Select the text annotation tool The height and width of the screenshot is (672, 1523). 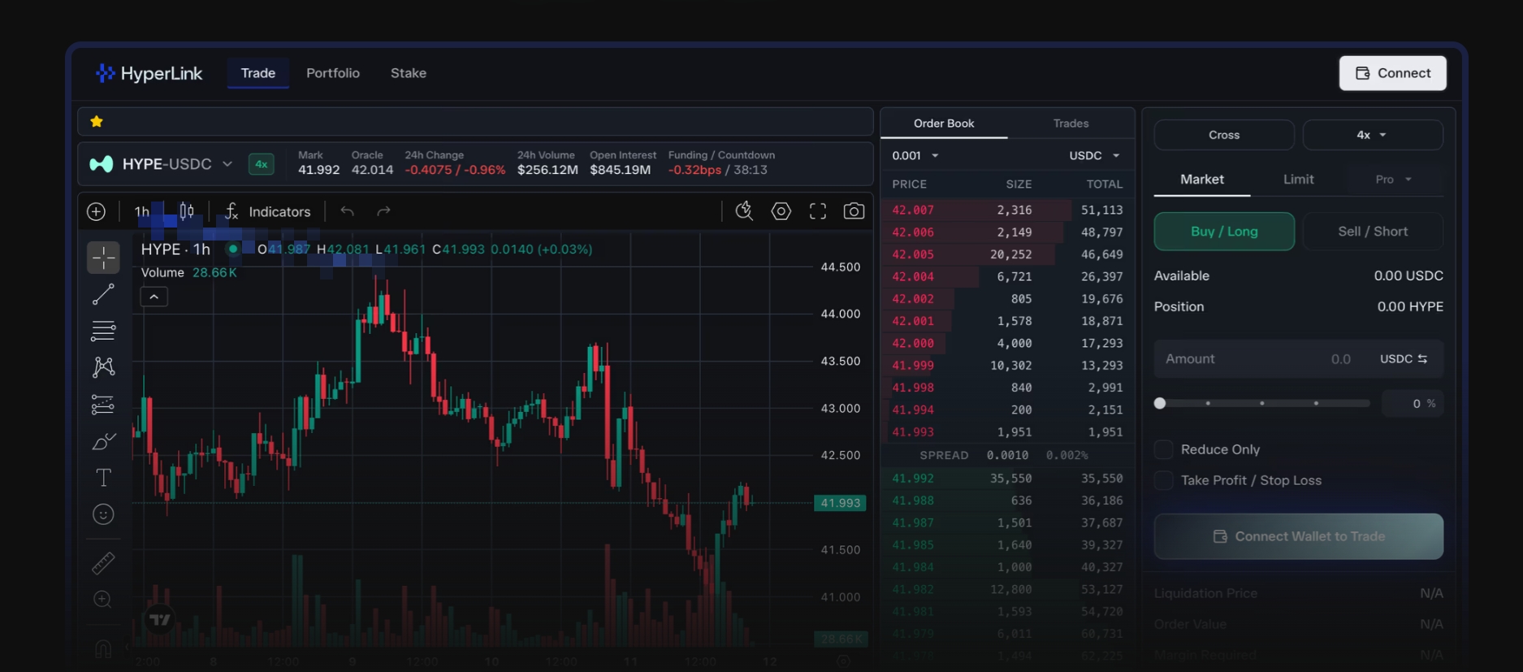(103, 478)
